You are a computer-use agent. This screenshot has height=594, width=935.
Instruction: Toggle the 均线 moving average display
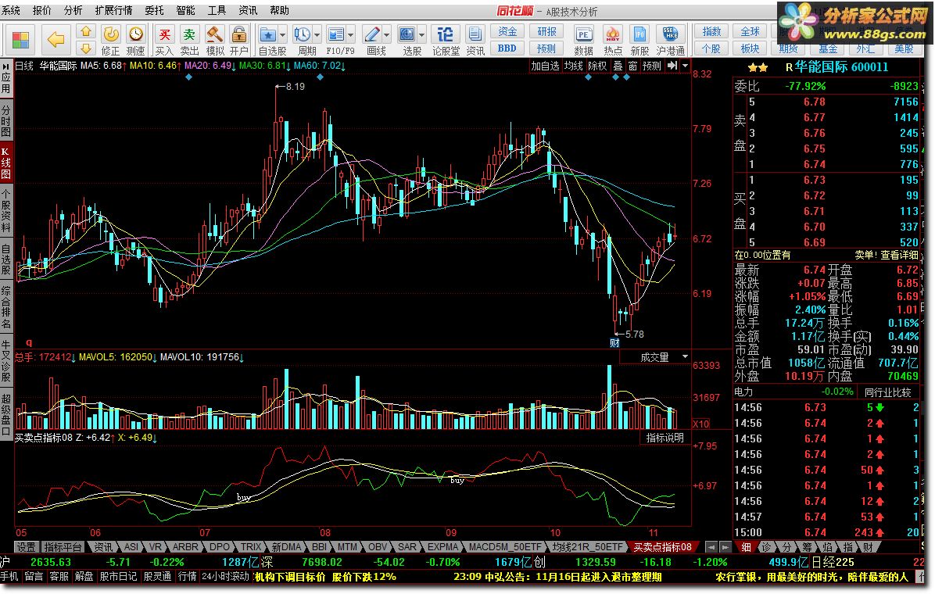click(x=573, y=66)
